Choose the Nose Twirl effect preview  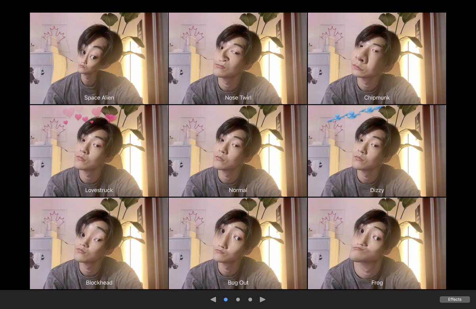(x=238, y=58)
